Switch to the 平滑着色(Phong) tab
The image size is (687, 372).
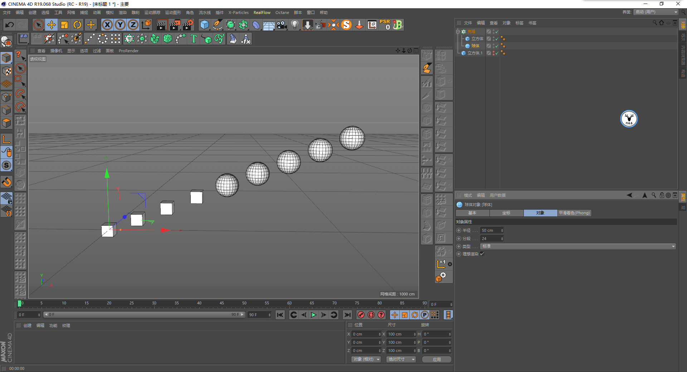click(574, 213)
